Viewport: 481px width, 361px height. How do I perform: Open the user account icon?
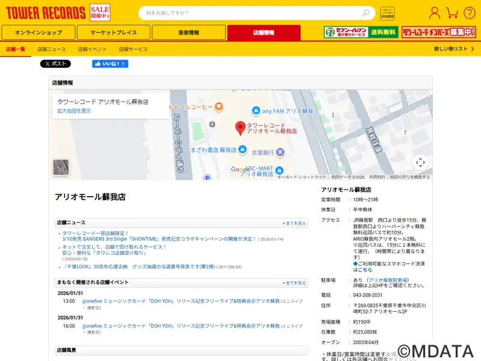pos(434,13)
